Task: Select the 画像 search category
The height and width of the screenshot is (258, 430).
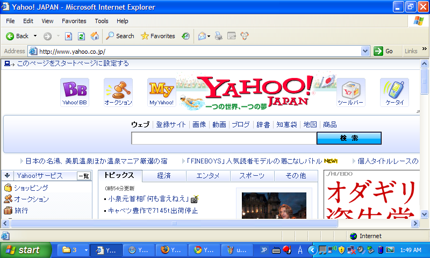Action: (x=199, y=125)
